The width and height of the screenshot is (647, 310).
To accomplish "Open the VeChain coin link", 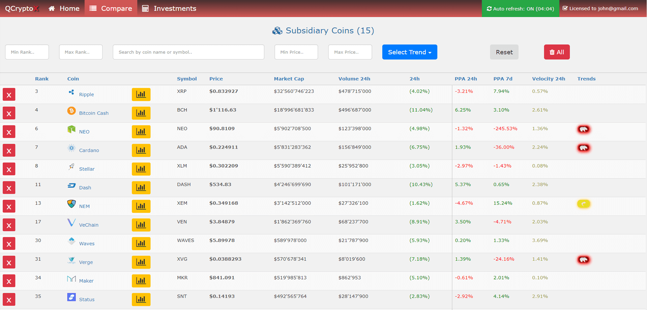I will point(89,225).
